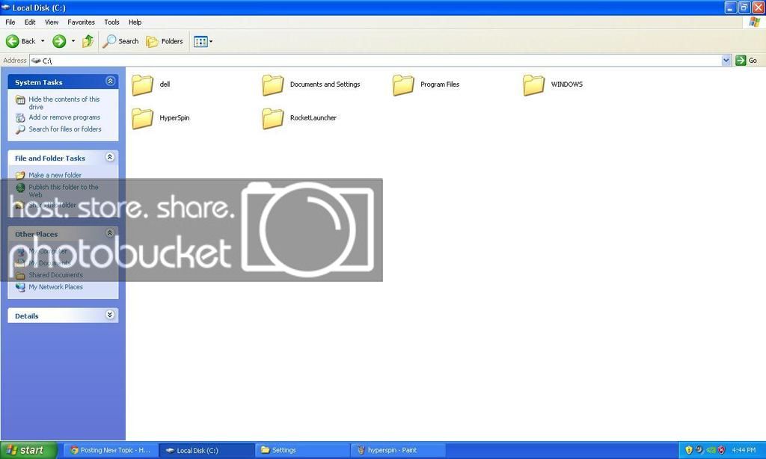Go up one folder level icon
766x459 pixels.
click(88, 42)
